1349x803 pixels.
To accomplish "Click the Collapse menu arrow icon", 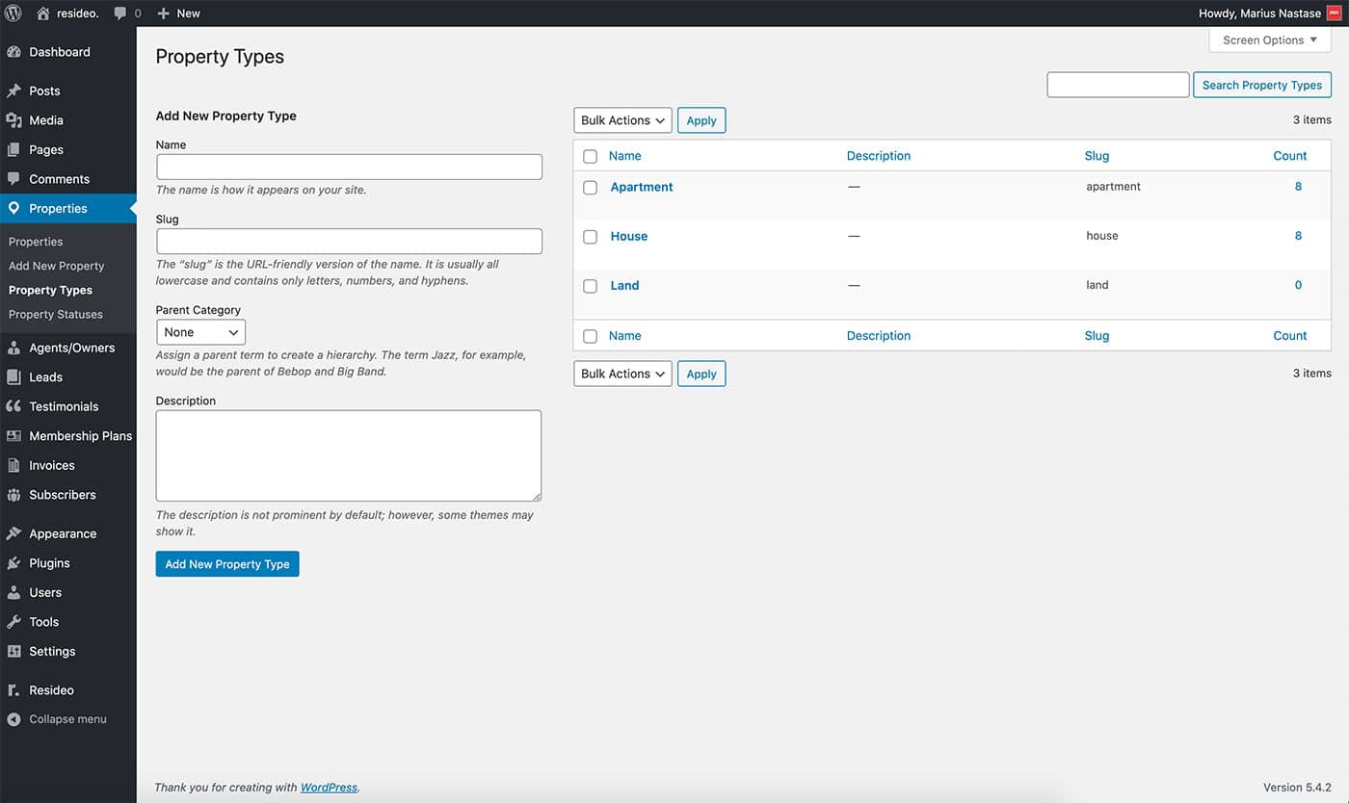I will (13, 719).
